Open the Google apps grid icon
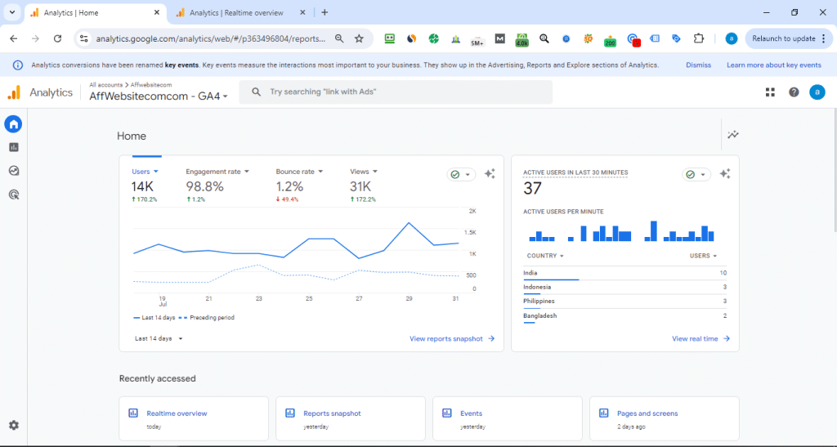Viewport: 837px width, 447px height. click(x=770, y=92)
